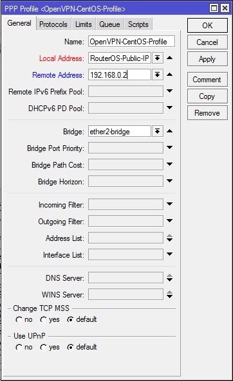Click DNS Server up-down arrows
The image size is (233, 381).
[170, 278]
